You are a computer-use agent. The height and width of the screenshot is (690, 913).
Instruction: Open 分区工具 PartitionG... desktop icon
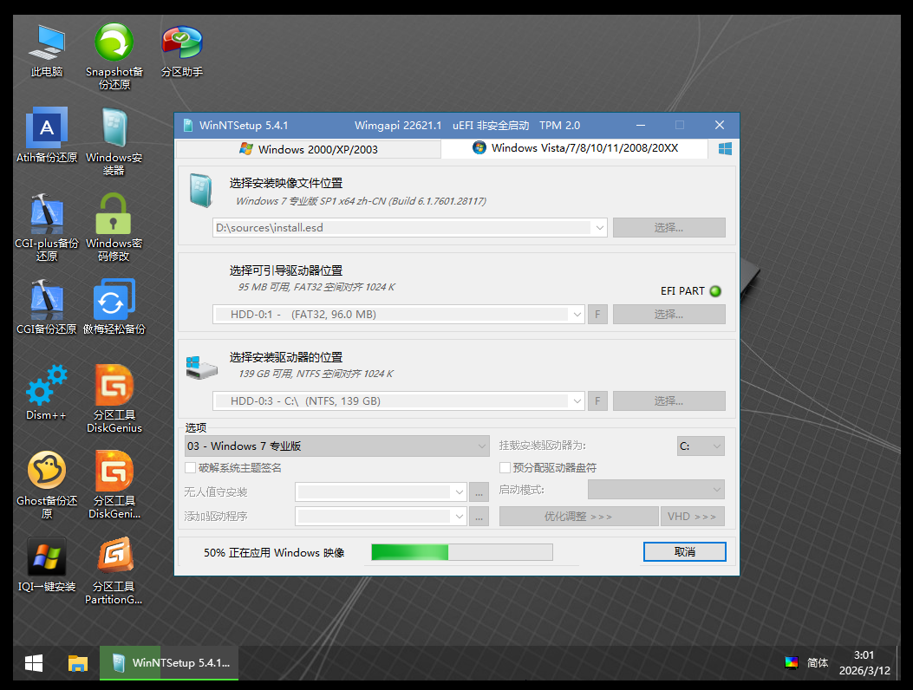tap(114, 570)
